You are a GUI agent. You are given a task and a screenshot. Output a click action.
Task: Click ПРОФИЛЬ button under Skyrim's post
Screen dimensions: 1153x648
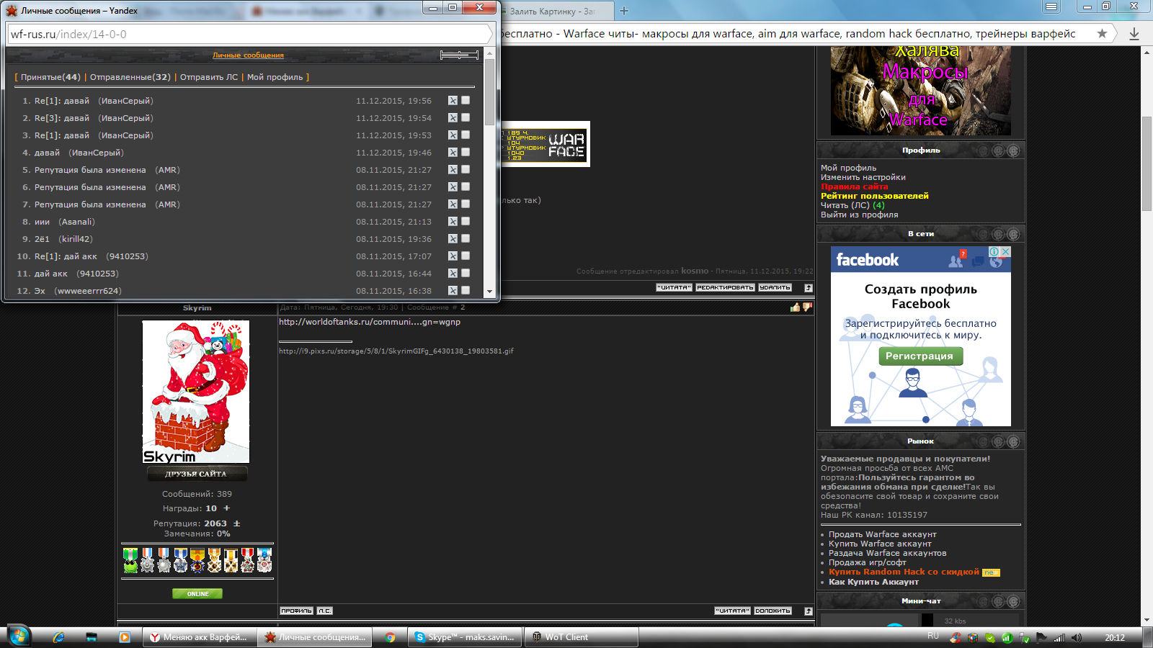click(x=297, y=611)
